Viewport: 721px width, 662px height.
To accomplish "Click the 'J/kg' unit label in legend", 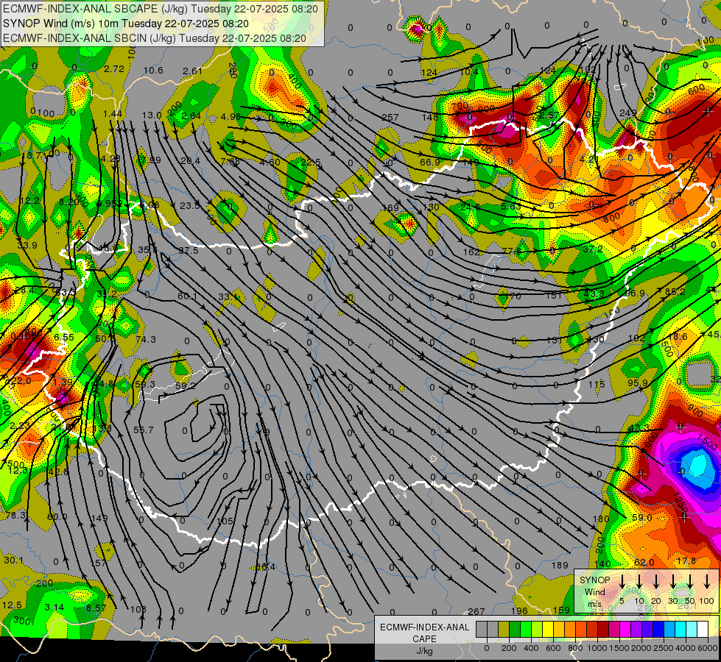I will tap(424, 651).
